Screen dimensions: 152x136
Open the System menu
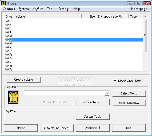(24, 9)
